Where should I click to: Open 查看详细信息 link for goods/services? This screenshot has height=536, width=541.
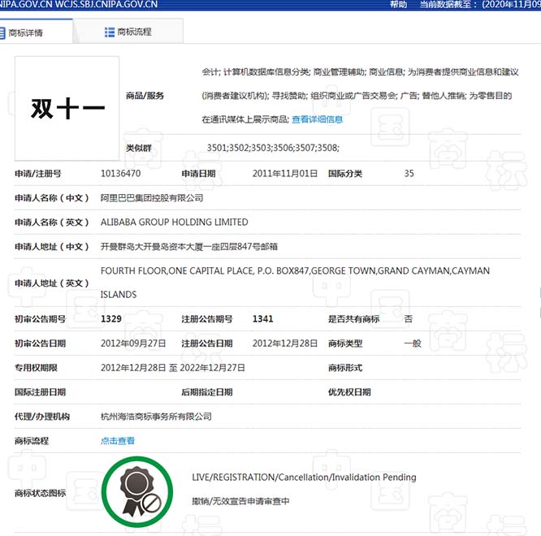click(x=317, y=119)
